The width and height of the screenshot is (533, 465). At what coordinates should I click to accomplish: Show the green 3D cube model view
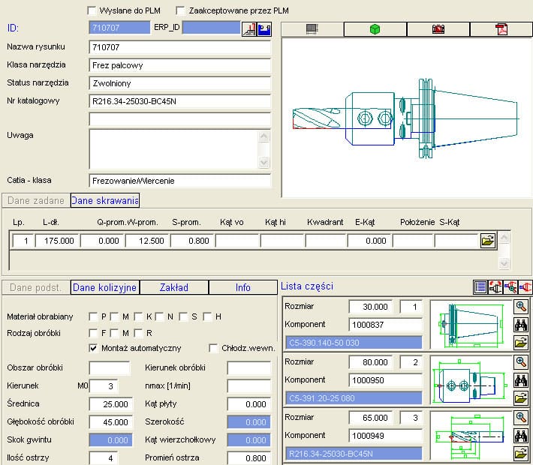pos(375,28)
